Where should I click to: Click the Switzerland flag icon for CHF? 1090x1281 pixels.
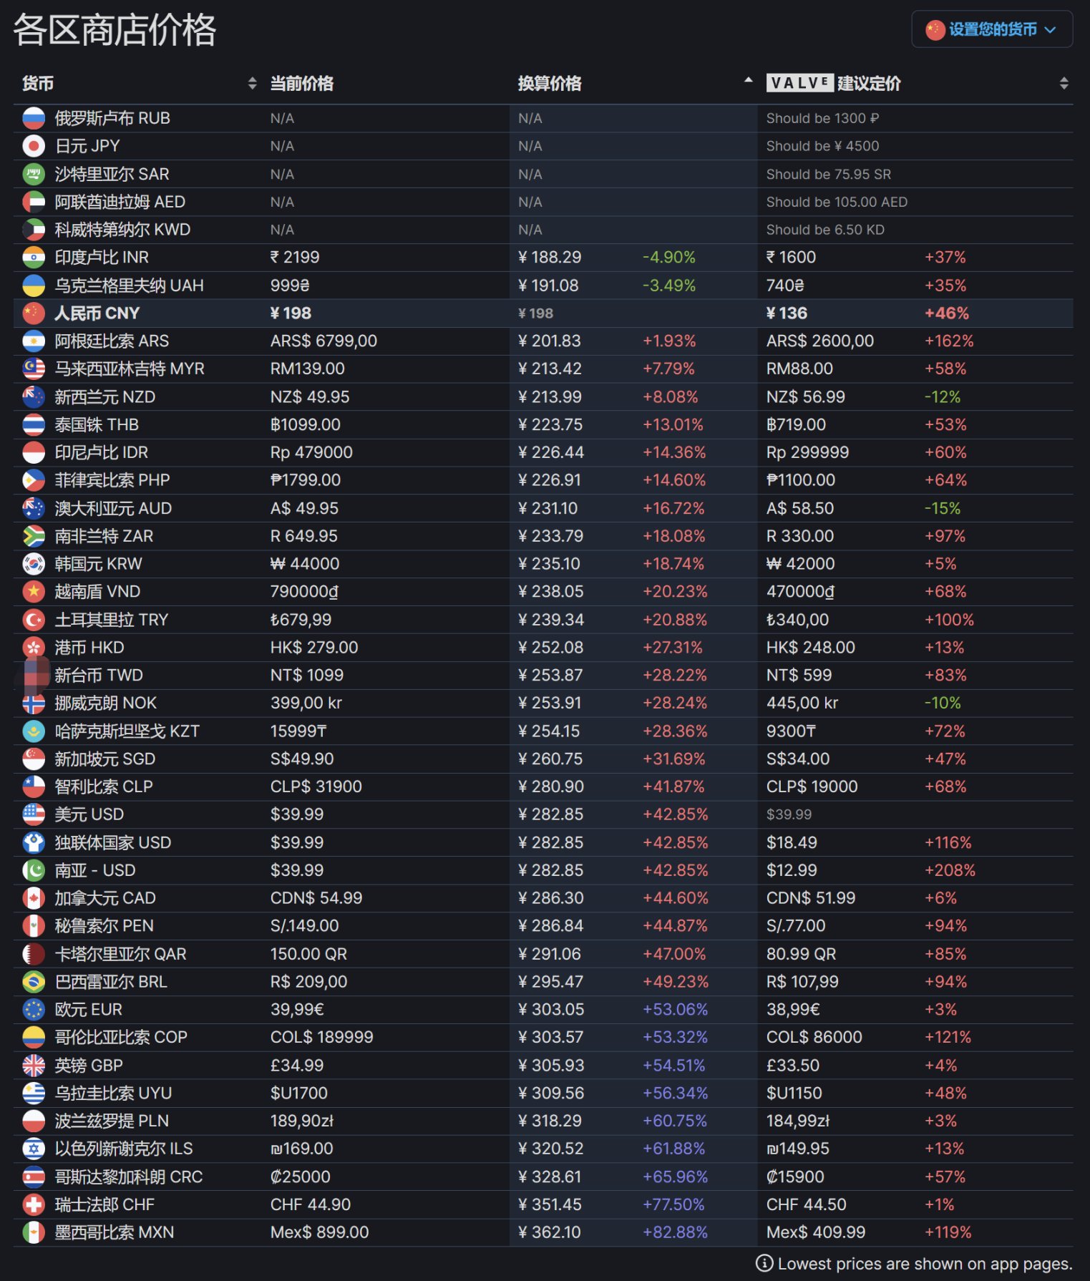[x=34, y=1205]
